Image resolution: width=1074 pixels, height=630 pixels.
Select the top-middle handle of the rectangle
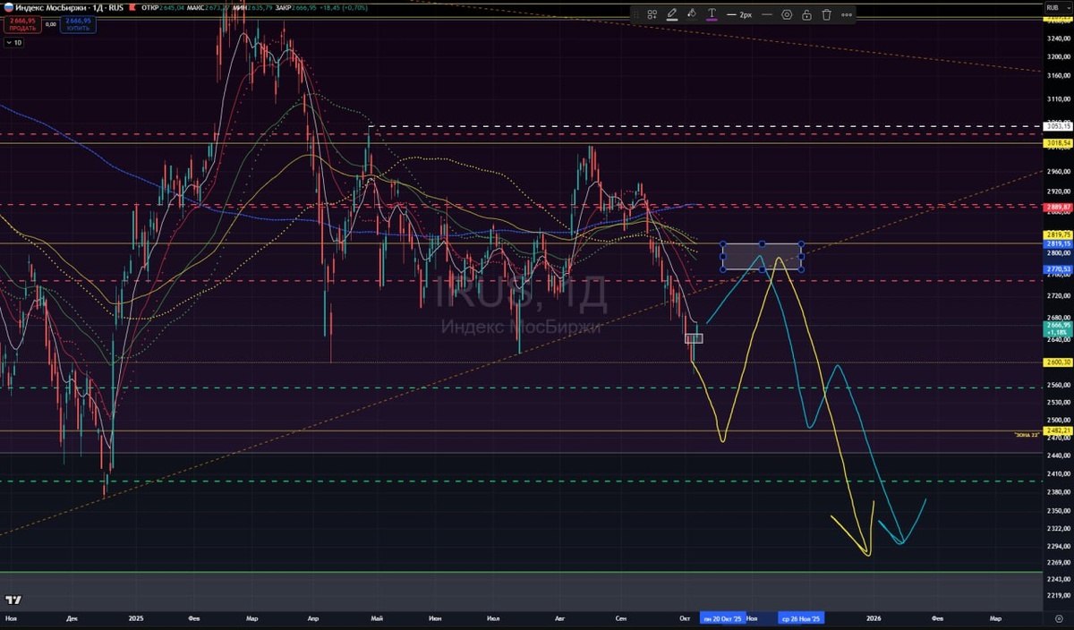point(762,243)
